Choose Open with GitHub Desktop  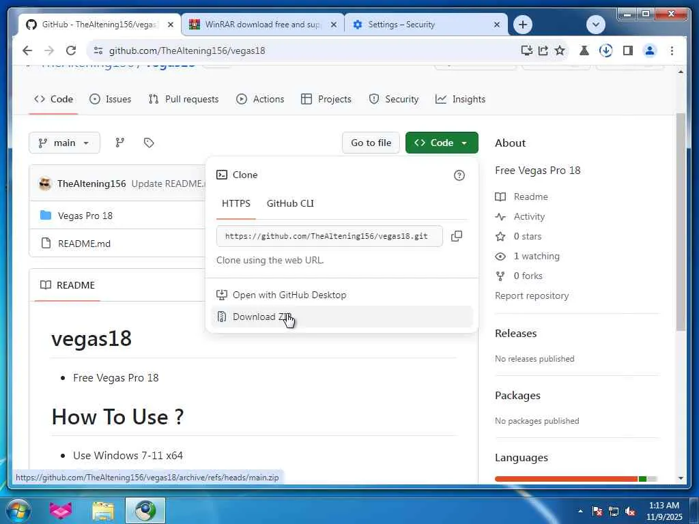(x=342, y=295)
